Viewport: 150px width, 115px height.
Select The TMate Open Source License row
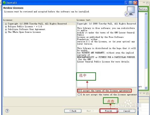[24, 32]
